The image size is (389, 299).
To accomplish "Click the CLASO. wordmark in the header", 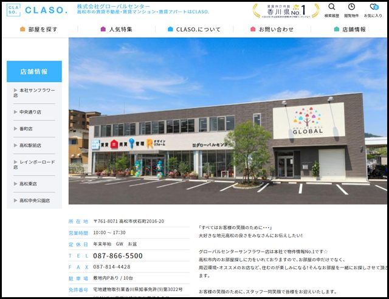I will click(46, 10).
